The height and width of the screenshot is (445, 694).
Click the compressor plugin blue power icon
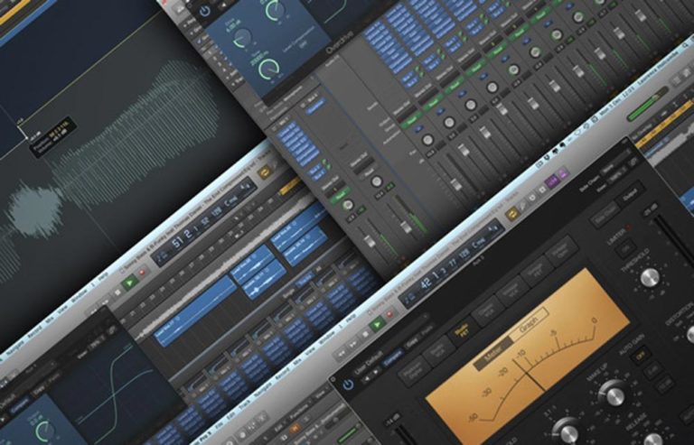350,385
